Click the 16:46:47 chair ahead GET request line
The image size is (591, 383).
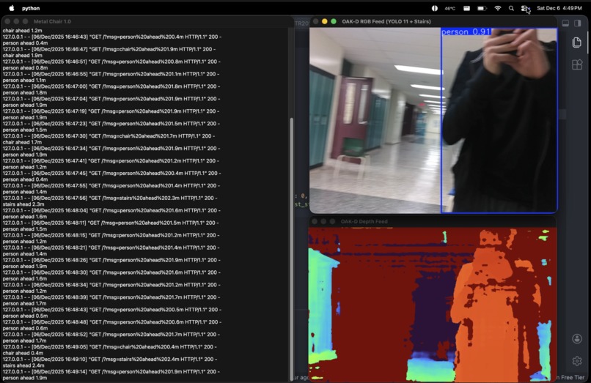[x=109, y=49]
